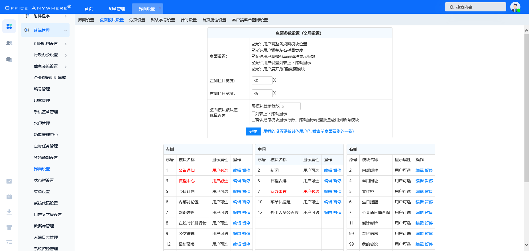Click the 左侧栏目宽度 input field
The height and width of the screenshot is (251, 529).
click(x=262, y=81)
